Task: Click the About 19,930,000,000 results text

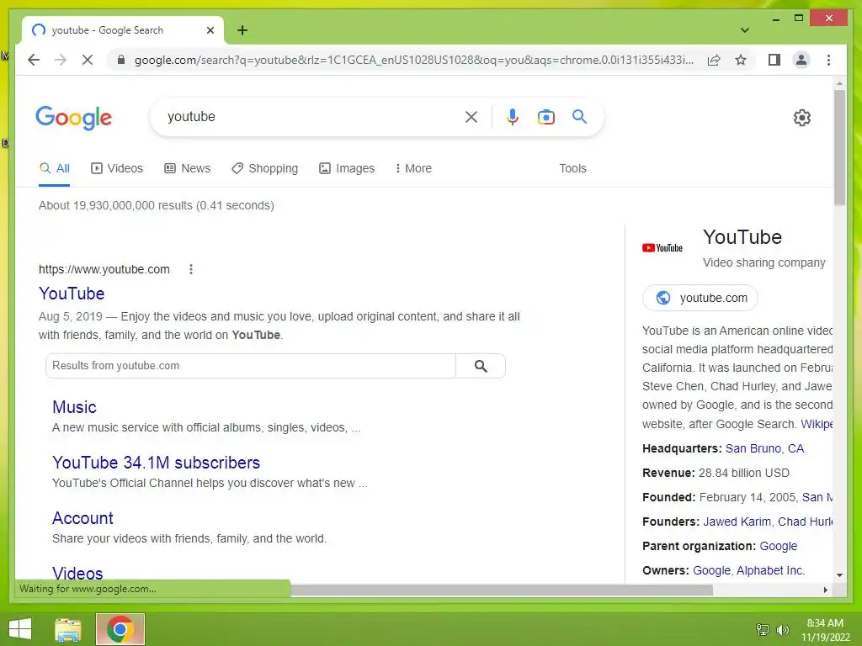Action: [x=156, y=205]
